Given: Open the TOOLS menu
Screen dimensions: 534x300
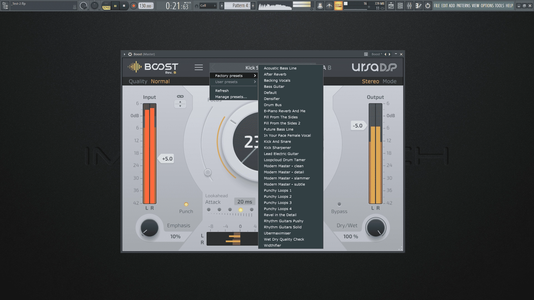Looking at the screenshot, I should (500, 6).
